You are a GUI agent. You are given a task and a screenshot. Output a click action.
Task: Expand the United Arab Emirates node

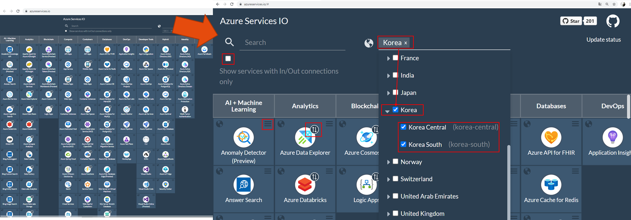[388, 196]
